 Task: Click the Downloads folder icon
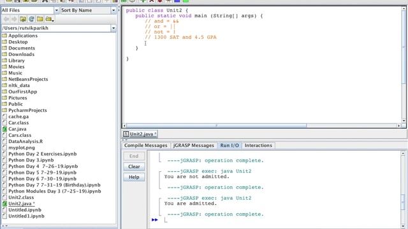[x=4, y=54]
